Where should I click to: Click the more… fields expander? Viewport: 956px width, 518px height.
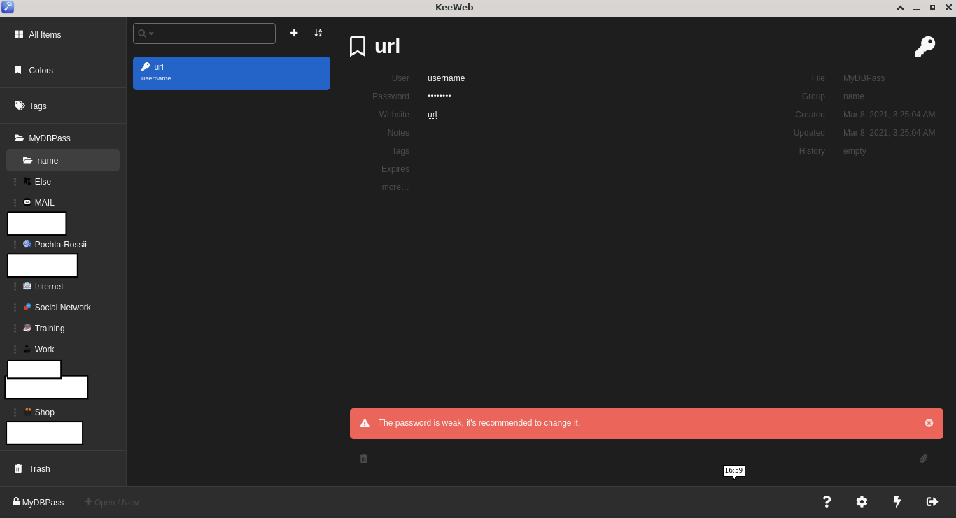[395, 187]
